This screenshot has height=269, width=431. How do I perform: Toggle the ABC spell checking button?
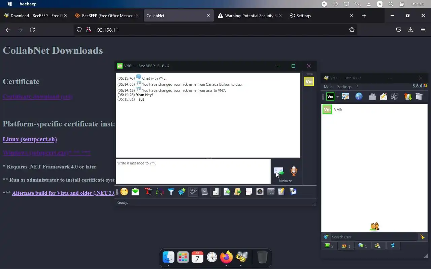click(x=193, y=192)
